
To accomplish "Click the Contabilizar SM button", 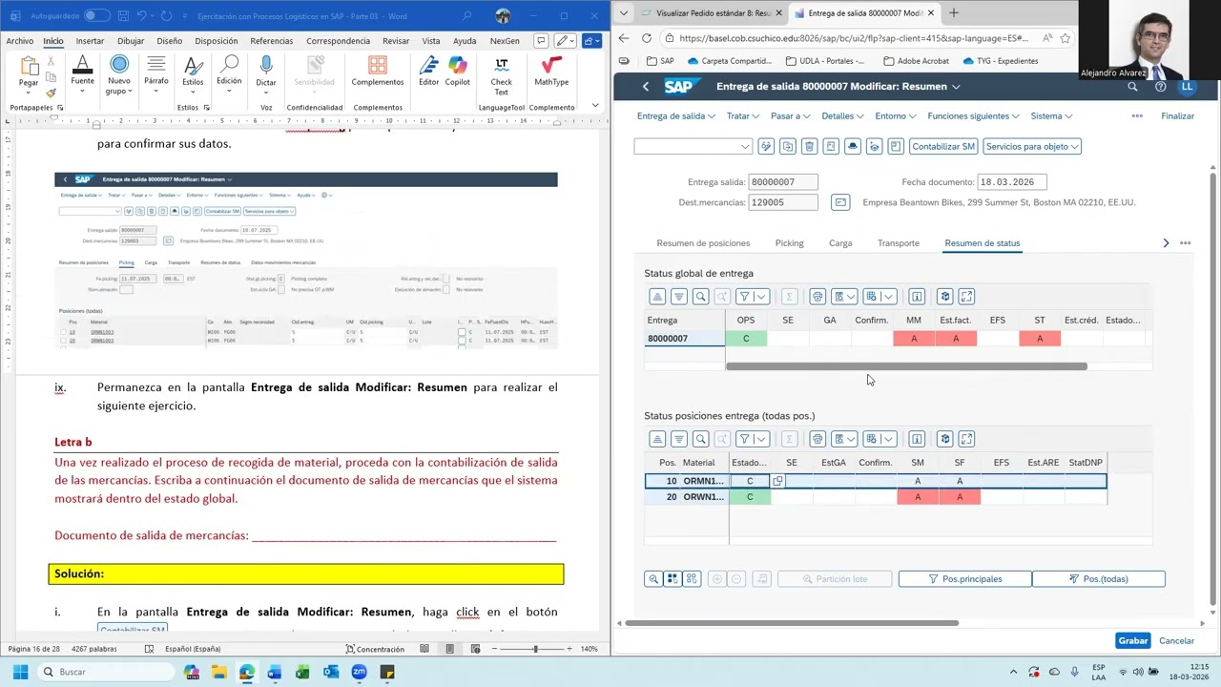I will pyautogui.click(x=943, y=146).
